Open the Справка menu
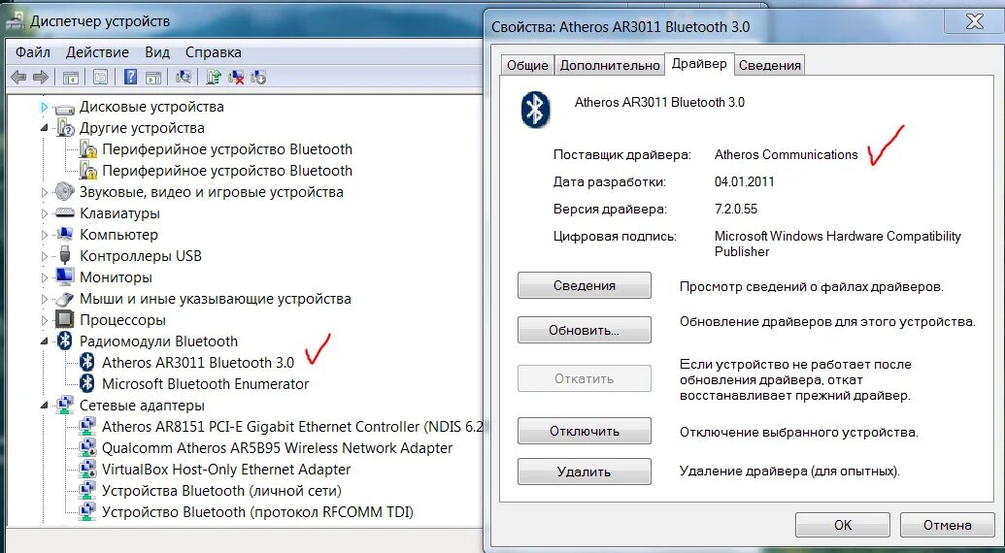1005x553 pixels. tap(214, 52)
